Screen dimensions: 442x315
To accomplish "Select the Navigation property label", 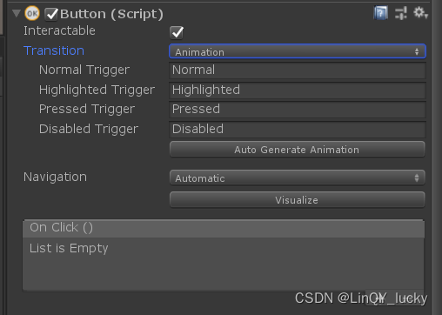I will click(x=55, y=177).
